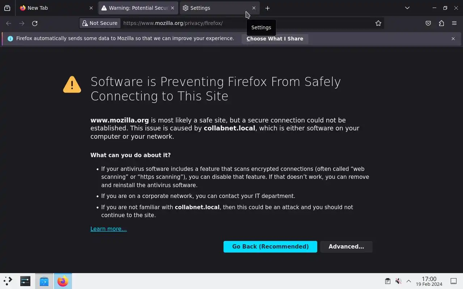Open the recent browsing Firefox View icon
Screen dimensions: 463x289
coord(7,8)
